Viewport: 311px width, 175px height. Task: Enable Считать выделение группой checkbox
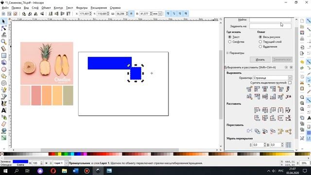(290, 83)
